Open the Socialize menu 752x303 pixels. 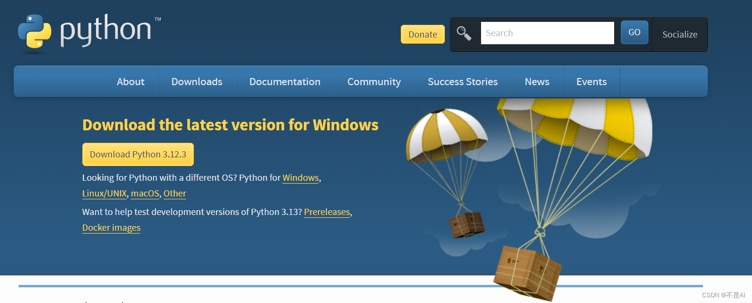point(680,34)
